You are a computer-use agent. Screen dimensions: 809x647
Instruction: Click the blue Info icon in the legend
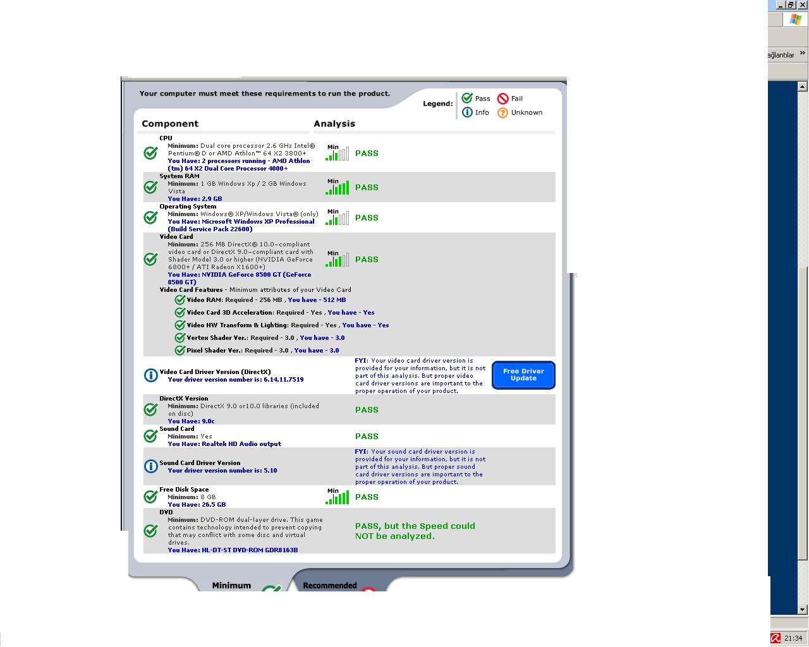click(467, 112)
